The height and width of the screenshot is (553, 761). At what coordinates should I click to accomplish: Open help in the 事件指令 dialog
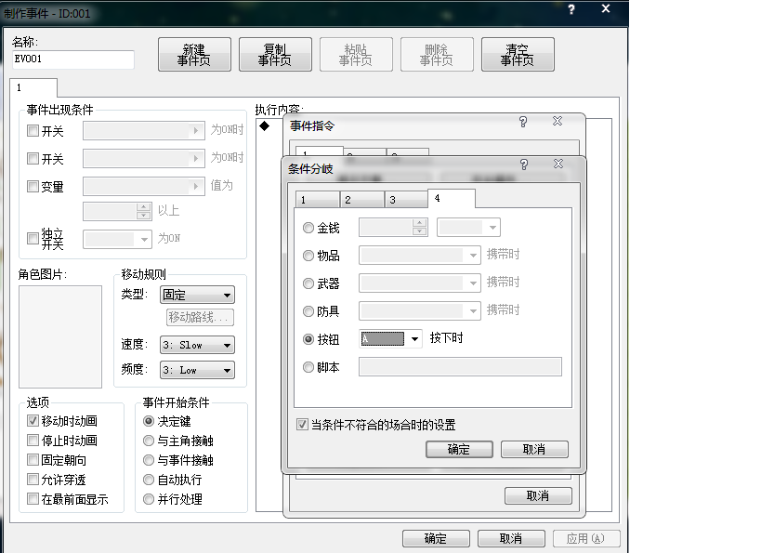(523, 122)
